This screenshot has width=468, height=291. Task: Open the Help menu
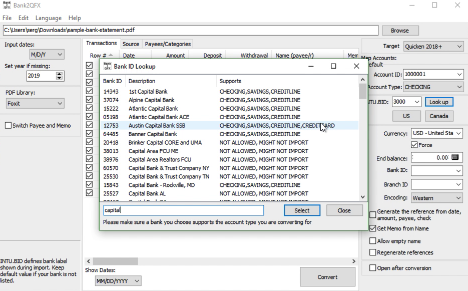coord(75,18)
